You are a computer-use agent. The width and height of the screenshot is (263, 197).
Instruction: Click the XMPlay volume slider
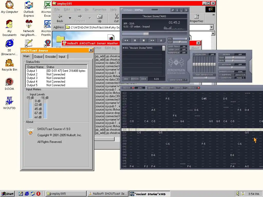180,39
